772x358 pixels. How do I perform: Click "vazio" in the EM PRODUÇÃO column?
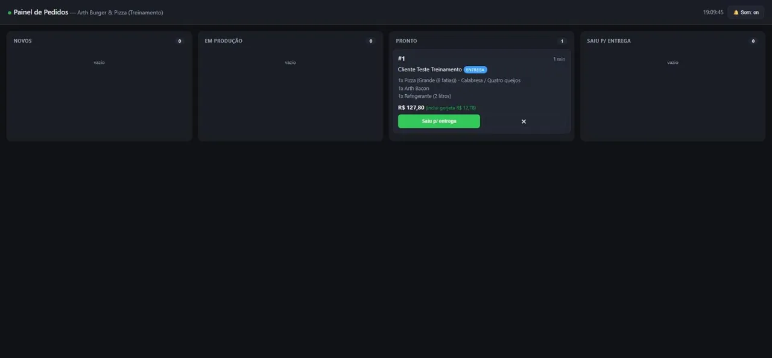(x=290, y=62)
